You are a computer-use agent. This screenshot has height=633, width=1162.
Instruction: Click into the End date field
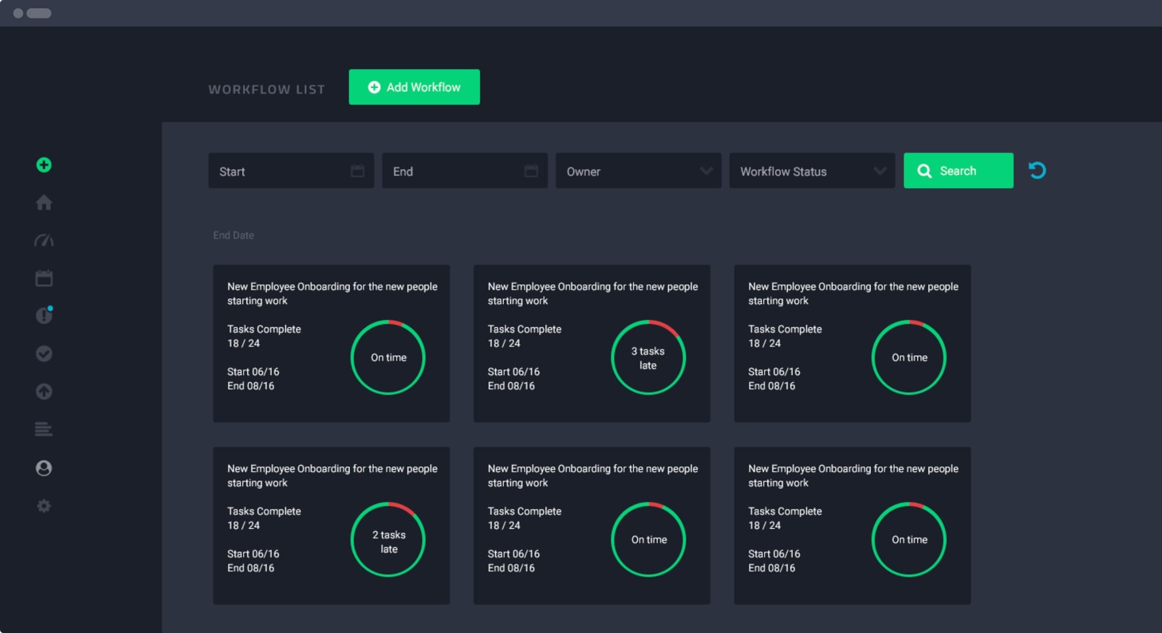(465, 171)
